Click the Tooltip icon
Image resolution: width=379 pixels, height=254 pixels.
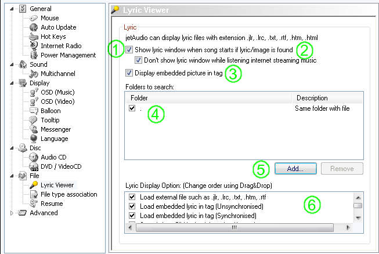pyautogui.click(x=33, y=120)
